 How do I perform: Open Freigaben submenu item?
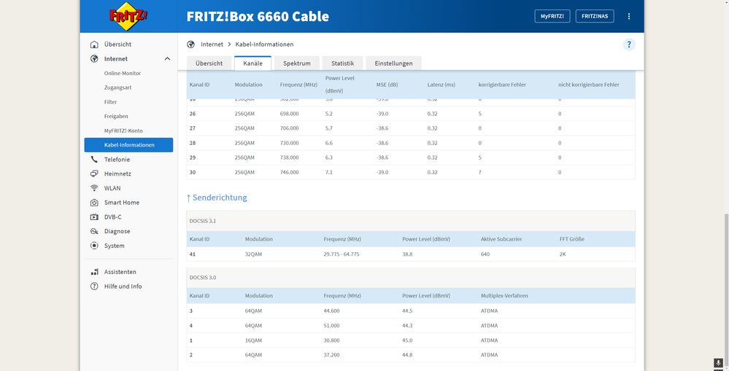click(x=116, y=117)
